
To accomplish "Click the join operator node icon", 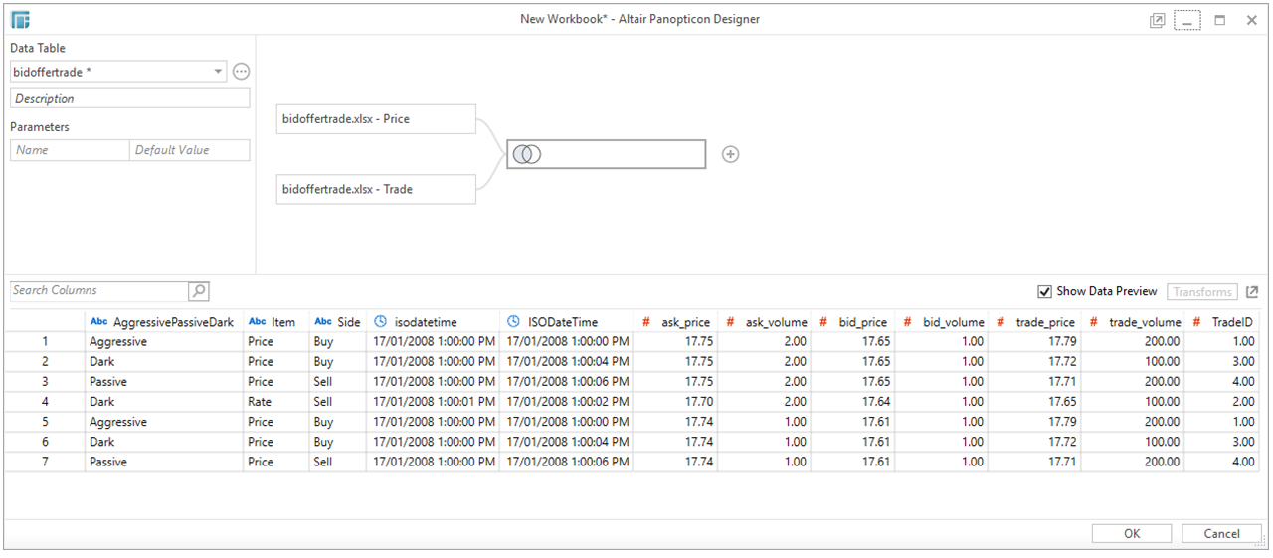I will 527,154.
